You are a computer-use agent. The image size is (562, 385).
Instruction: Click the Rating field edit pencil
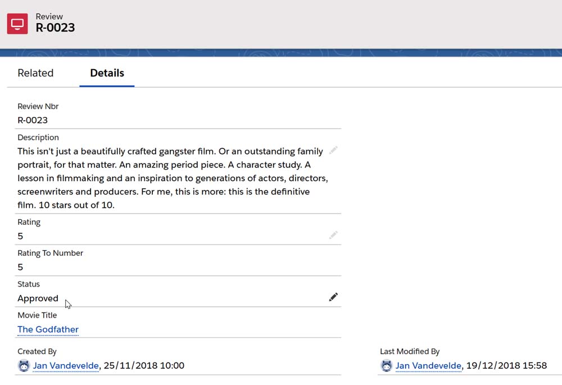[x=333, y=235]
